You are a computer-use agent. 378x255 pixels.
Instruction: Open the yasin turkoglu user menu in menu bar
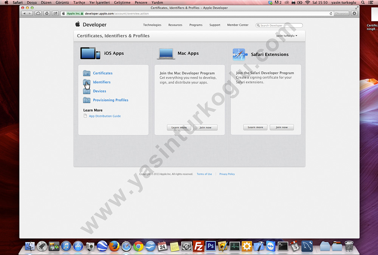point(344,2)
